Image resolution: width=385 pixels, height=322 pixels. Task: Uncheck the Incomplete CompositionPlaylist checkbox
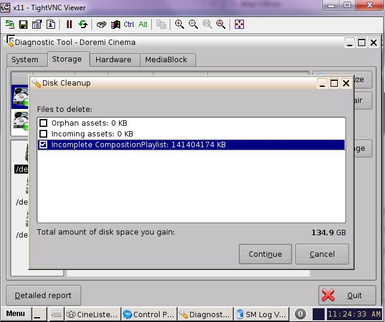[44, 144]
